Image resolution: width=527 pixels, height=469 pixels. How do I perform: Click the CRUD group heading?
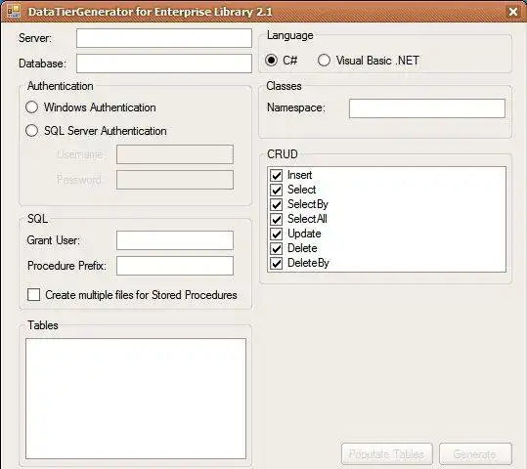point(283,154)
